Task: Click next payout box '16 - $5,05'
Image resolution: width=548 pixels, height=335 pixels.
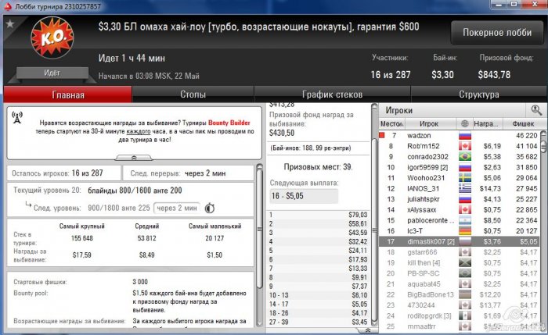Action: tap(304, 196)
